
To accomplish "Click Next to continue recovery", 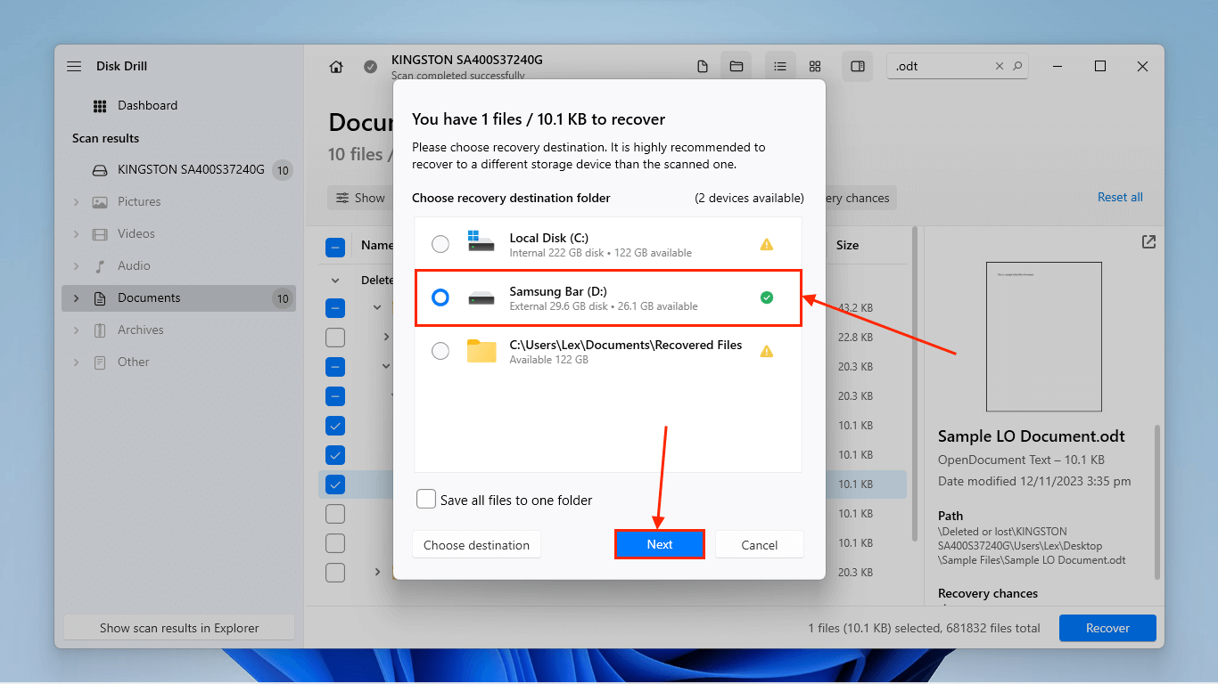I will 660,545.
